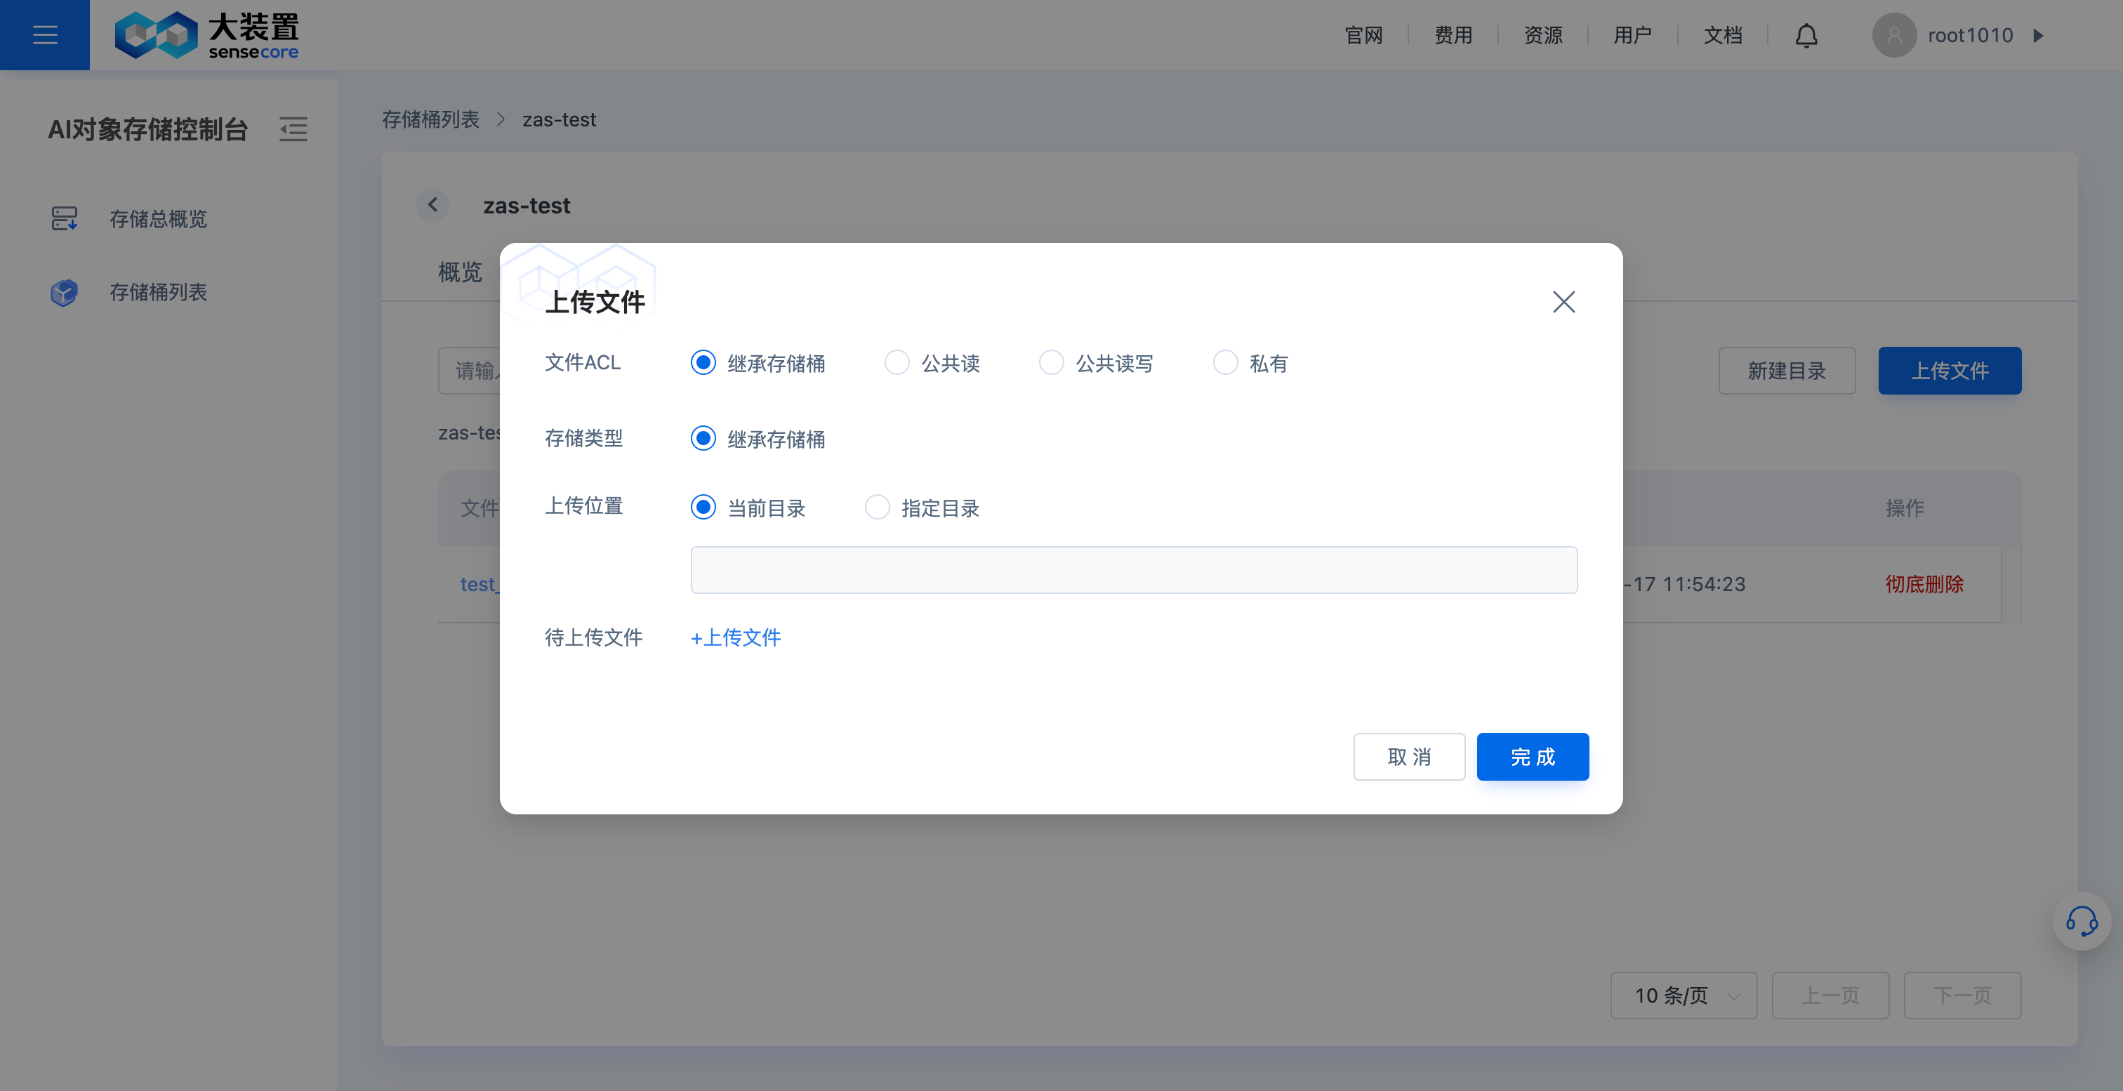Click the 存储桶列表 cube icon
Screen dimensions: 2123x1091
[65, 291]
